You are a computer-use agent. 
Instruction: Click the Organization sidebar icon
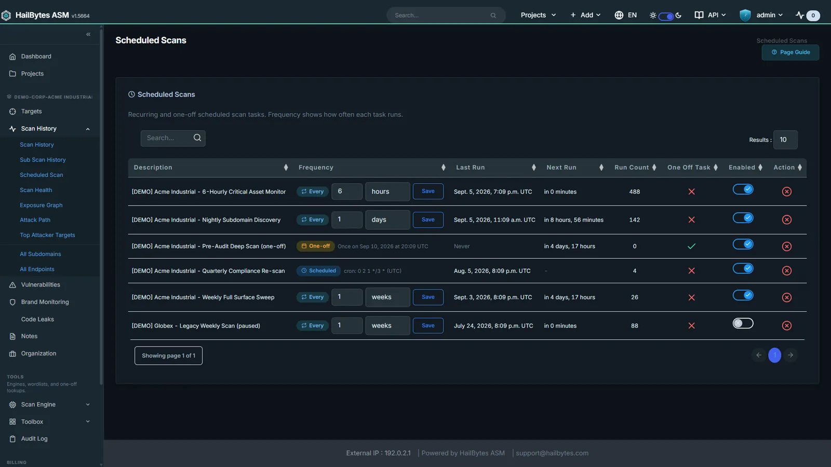[12, 353]
